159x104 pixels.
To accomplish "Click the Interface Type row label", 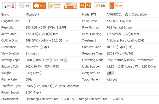I will [11, 86].
